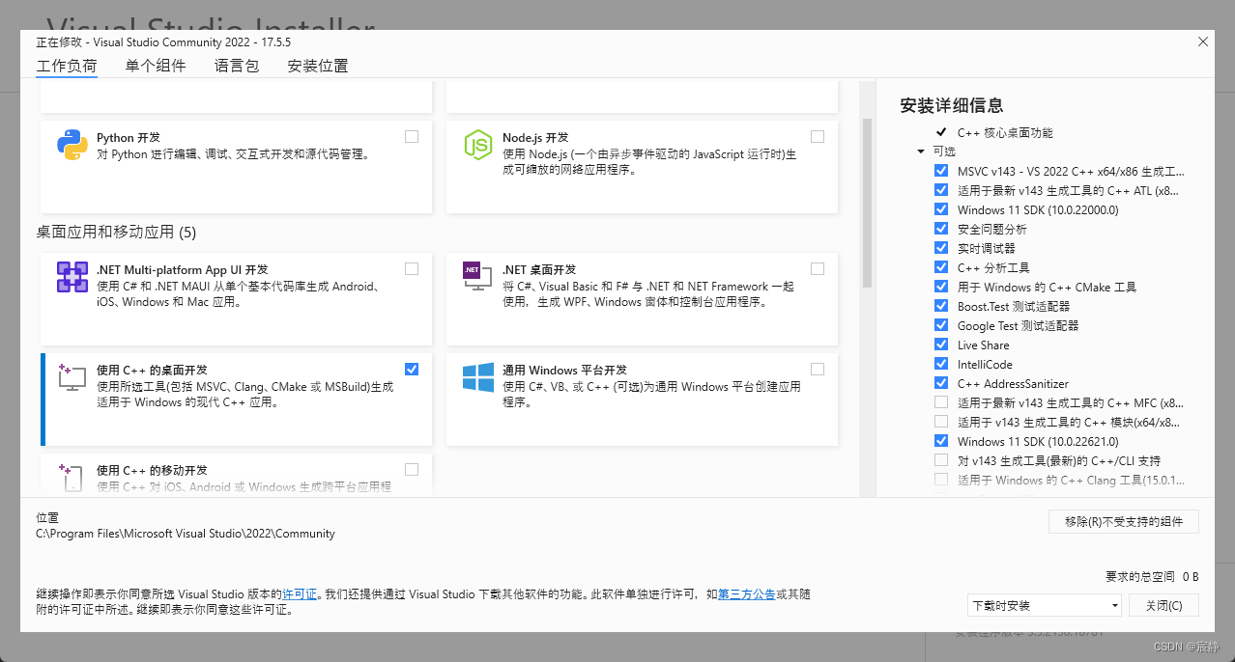Click the Node.js 开发 workload icon
The width and height of the screenshot is (1235, 662).
coord(478,145)
